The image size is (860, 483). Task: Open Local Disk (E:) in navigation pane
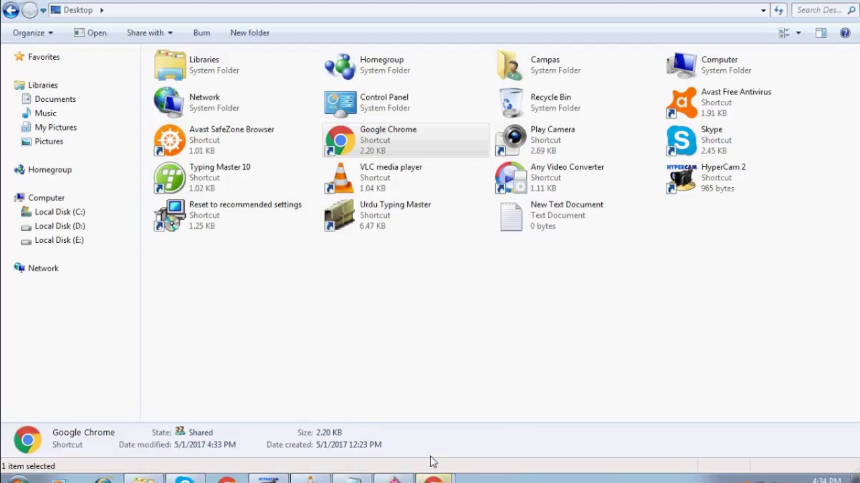coord(59,240)
